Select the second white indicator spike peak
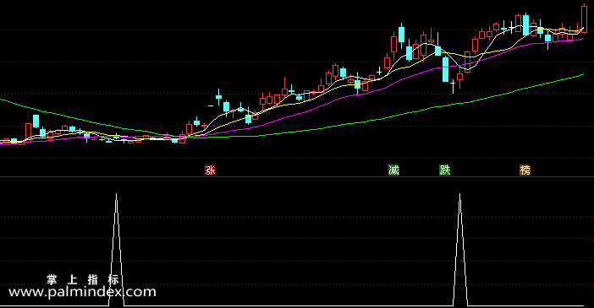Viewport: 594px width, 308px height. pos(460,195)
